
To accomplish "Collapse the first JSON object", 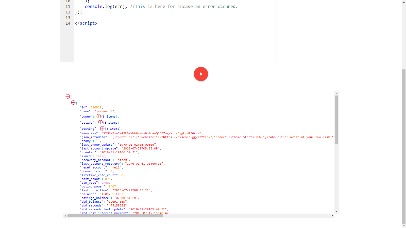I will pos(73,103).
